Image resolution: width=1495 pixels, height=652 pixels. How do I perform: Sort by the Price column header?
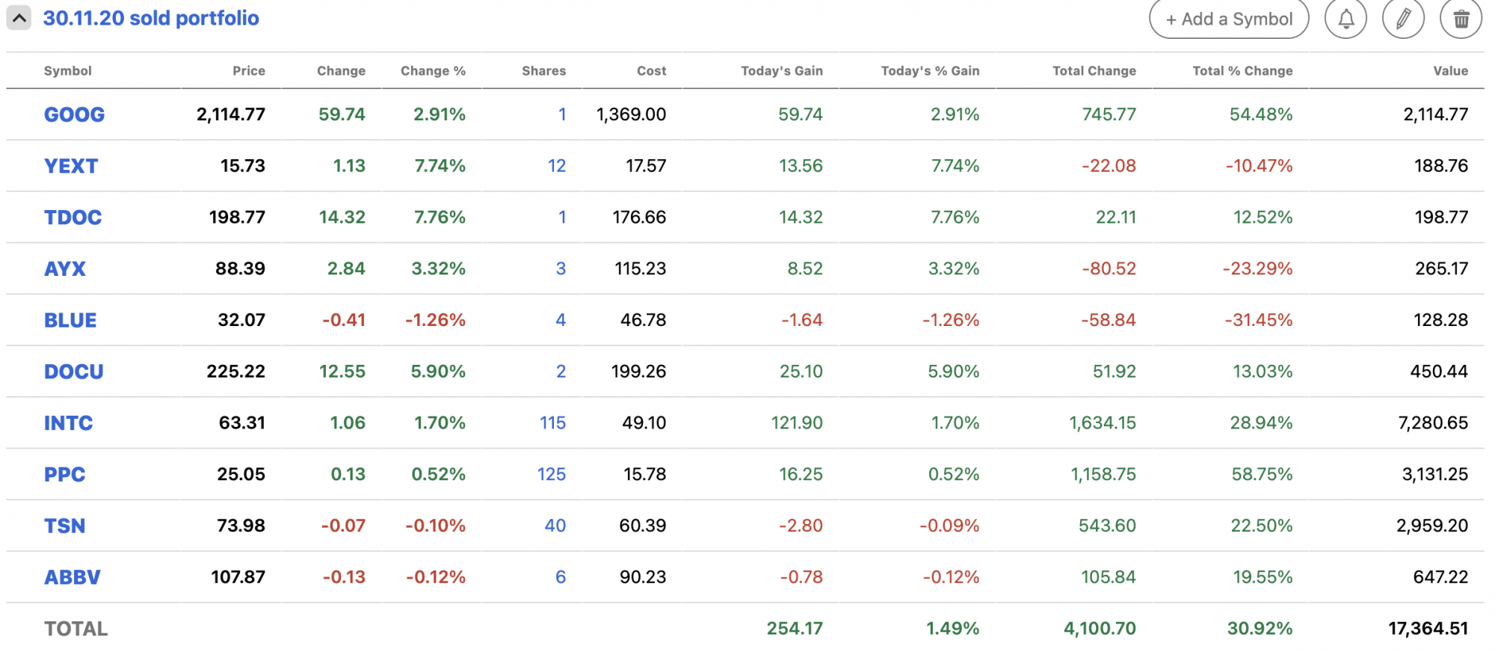(248, 71)
